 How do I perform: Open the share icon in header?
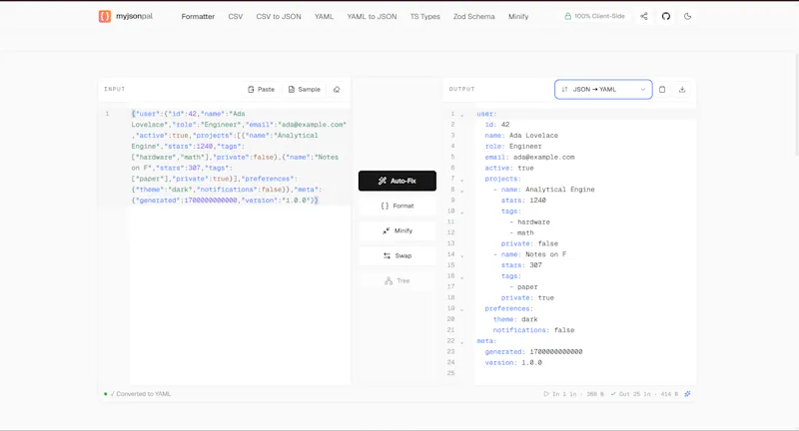coord(644,16)
